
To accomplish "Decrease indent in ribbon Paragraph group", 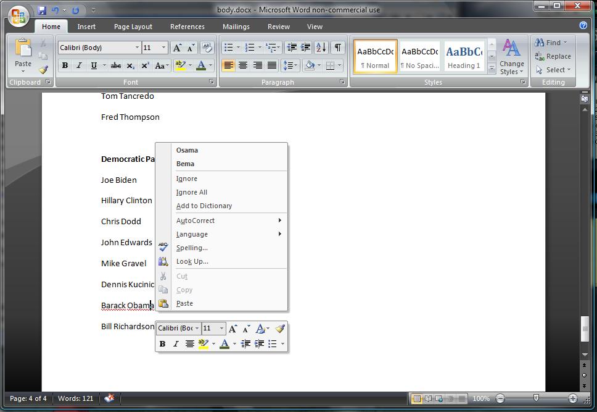I will click(x=292, y=48).
